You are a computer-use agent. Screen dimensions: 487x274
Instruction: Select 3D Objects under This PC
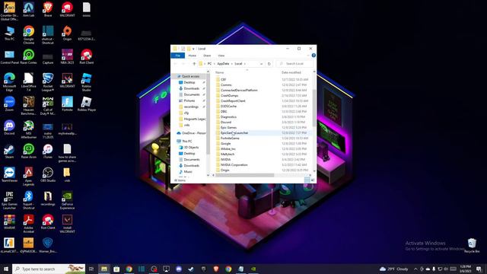pyautogui.click(x=191, y=148)
